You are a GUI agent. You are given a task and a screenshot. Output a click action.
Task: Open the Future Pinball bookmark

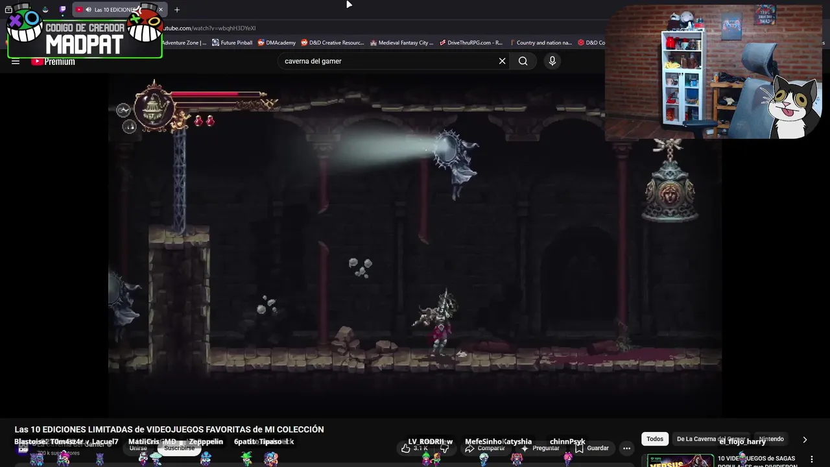pos(232,43)
